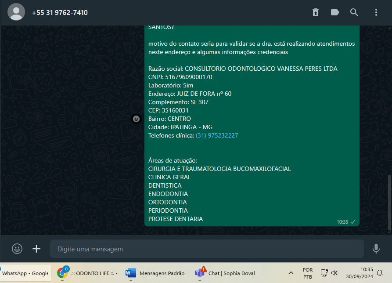Switch to WhatsApp - Google taskbar window
The image size is (392, 283).
25,273
